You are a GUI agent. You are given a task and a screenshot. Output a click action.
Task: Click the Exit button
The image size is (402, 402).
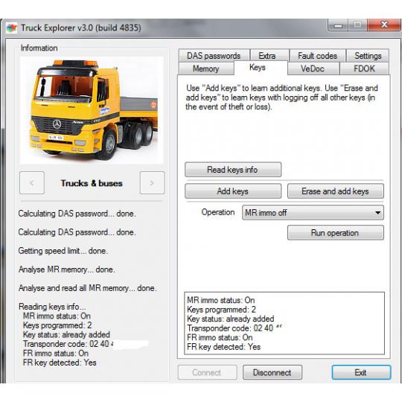point(361,372)
